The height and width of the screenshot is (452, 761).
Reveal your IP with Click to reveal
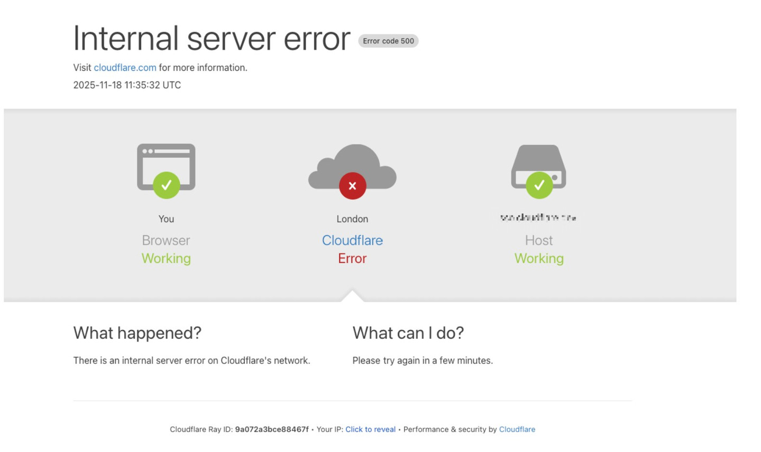point(370,429)
